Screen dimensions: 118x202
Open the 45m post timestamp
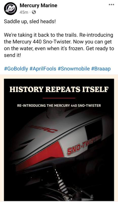pos(24,12)
